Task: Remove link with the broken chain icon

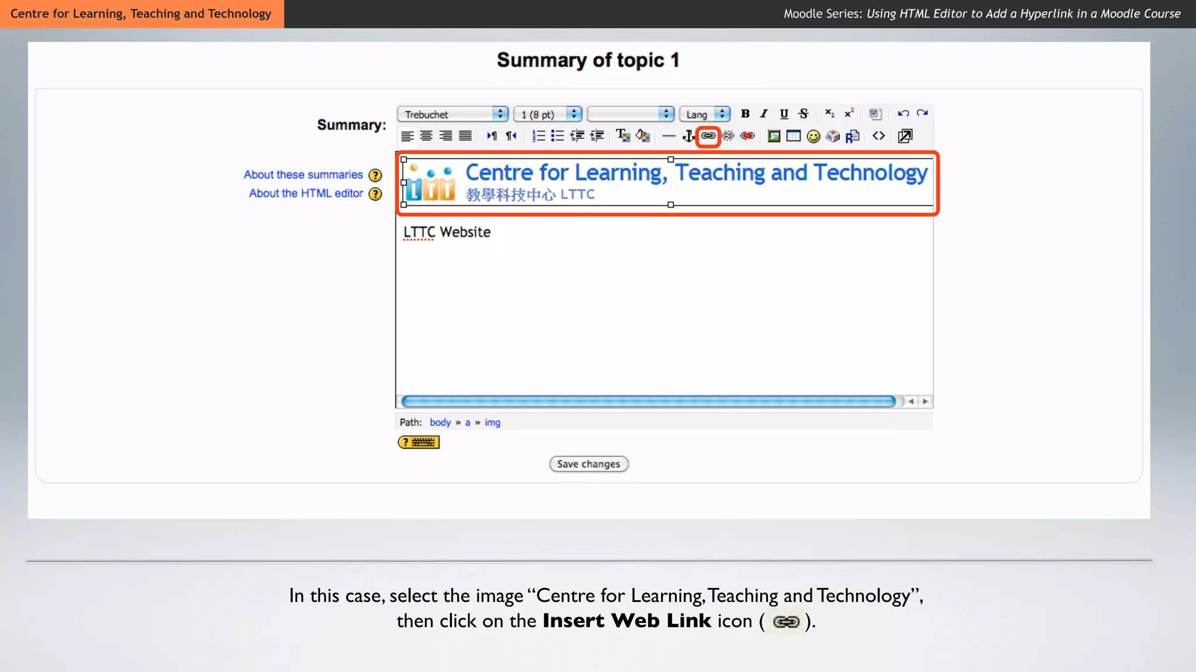Action: (728, 136)
